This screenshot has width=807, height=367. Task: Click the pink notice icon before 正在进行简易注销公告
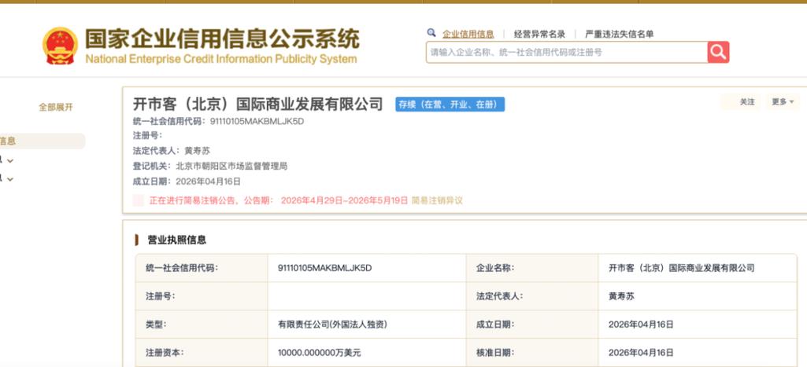tap(138, 200)
